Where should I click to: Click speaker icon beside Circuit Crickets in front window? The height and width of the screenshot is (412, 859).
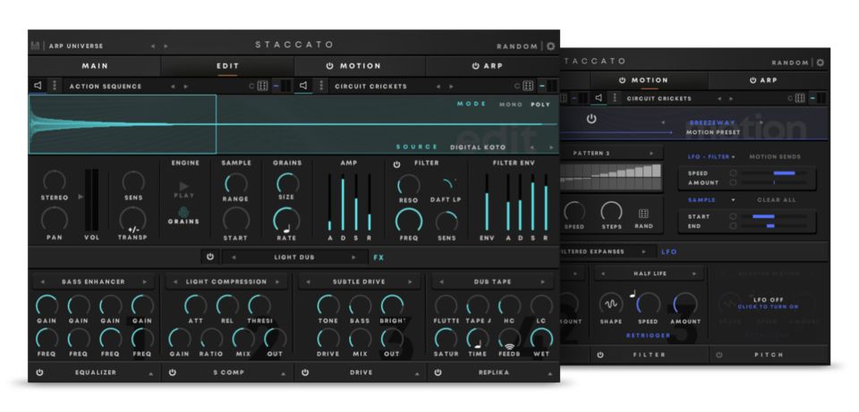[x=304, y=87]
